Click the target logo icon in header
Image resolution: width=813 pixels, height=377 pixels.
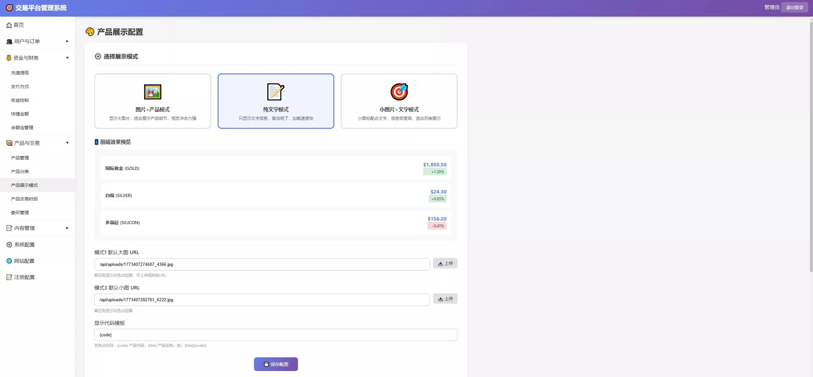tap(9, 8)
